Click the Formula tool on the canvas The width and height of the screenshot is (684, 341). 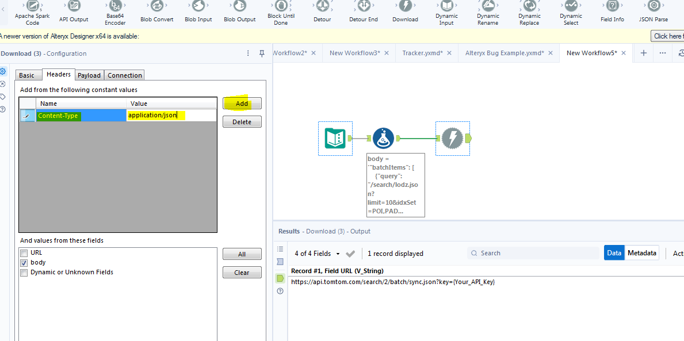(x=383, y=138)
